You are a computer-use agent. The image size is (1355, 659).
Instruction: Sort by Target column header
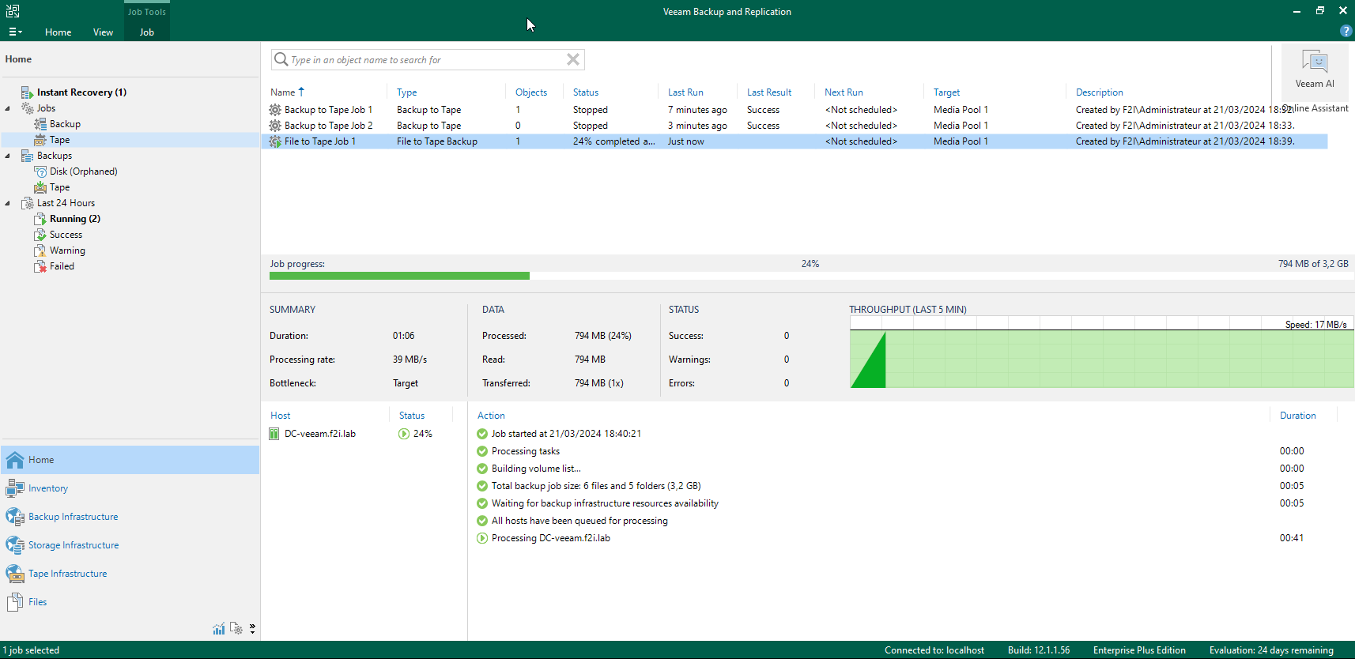coord(946,92)
